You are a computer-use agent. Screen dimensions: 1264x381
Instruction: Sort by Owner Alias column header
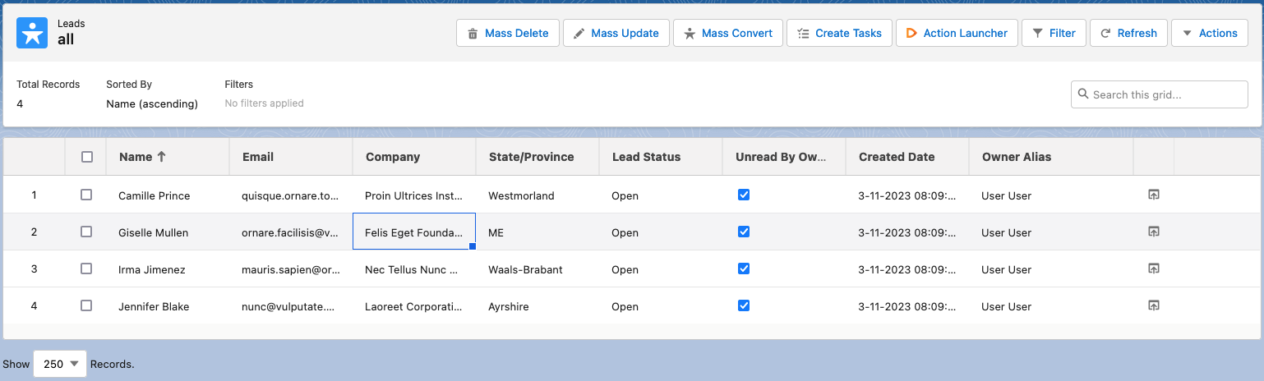1051,157
